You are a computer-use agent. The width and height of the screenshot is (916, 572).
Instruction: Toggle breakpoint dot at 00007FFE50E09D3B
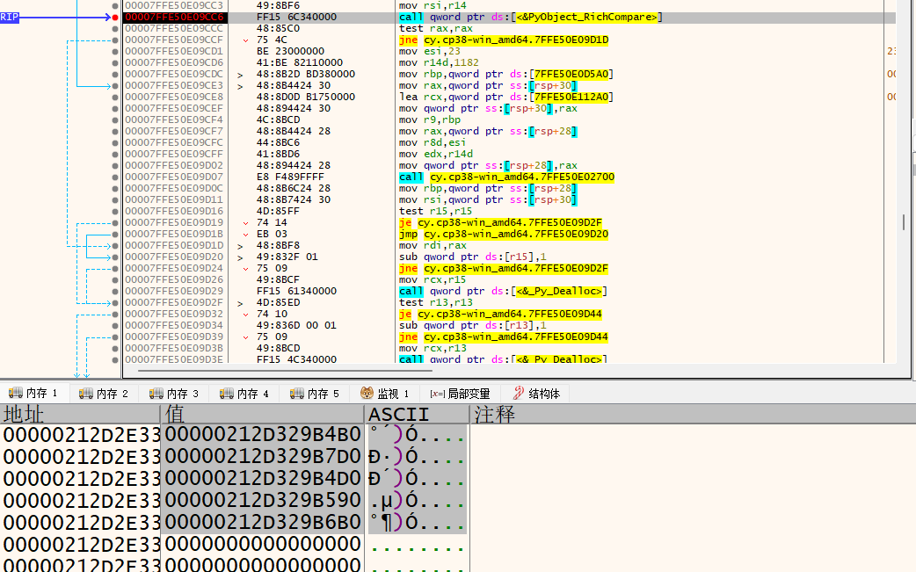coord(115,349)
